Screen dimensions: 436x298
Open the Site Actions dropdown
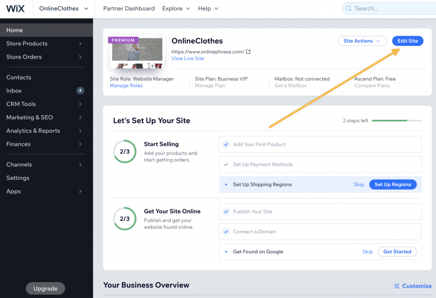tap(362, 41)
